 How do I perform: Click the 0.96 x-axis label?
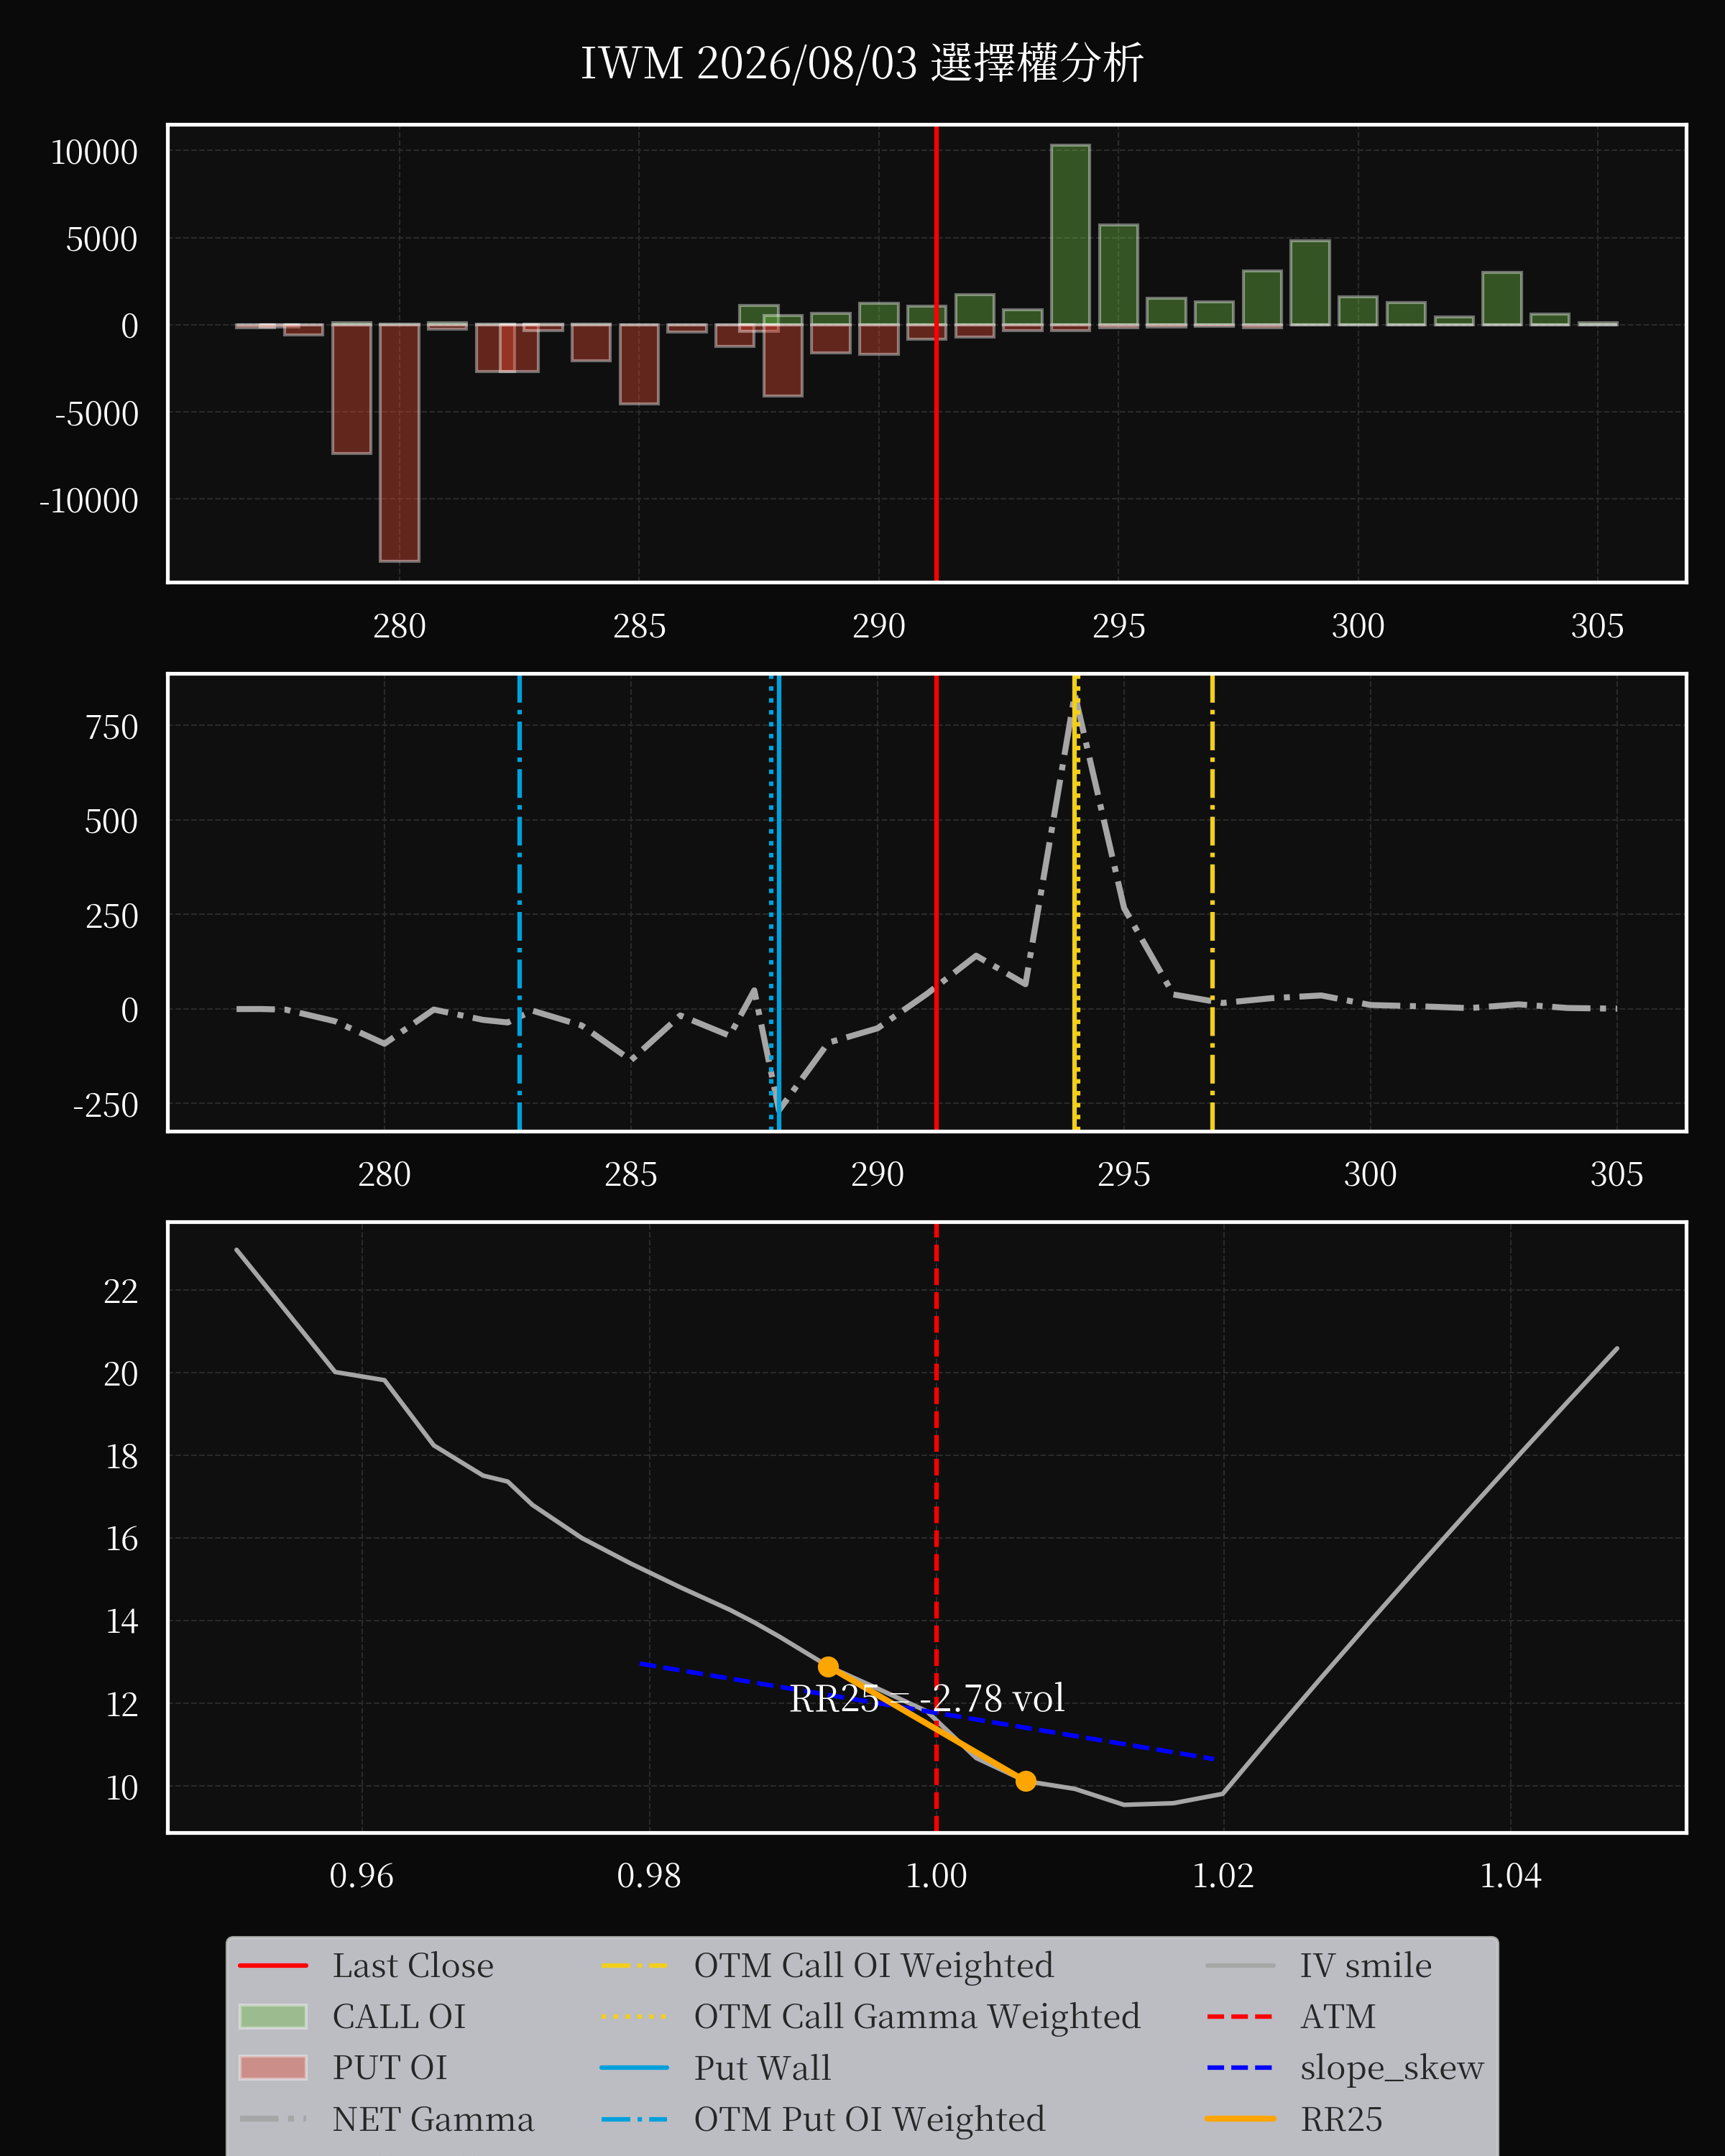[x=362, y=1875]
